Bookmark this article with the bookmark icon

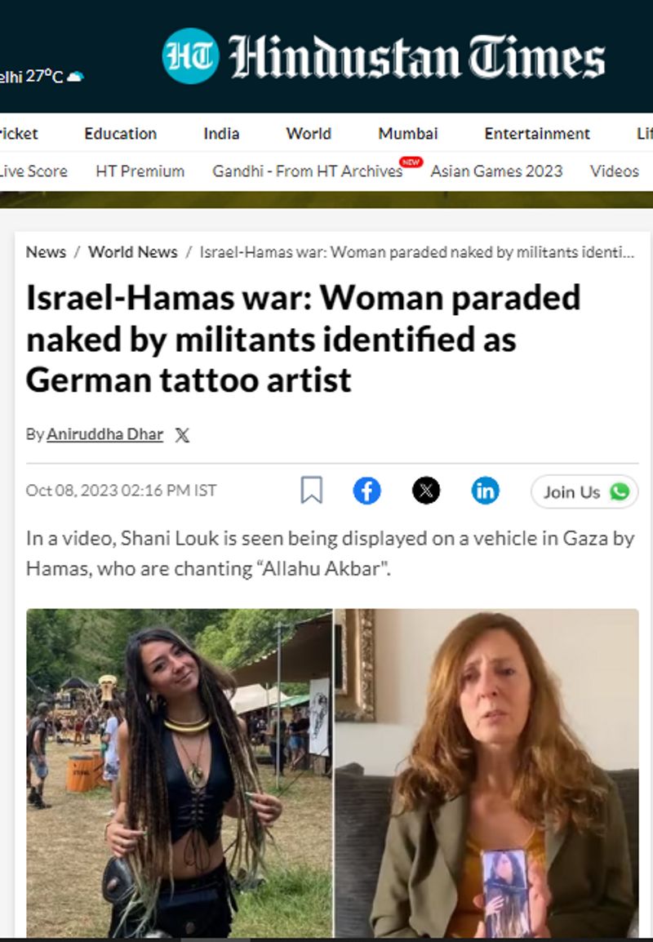pos(312,491)
